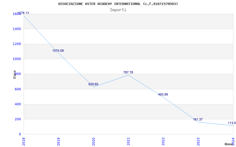Select the 787.78 data label
The height and width of the screenshot is (147, 236).
(128, 72)
